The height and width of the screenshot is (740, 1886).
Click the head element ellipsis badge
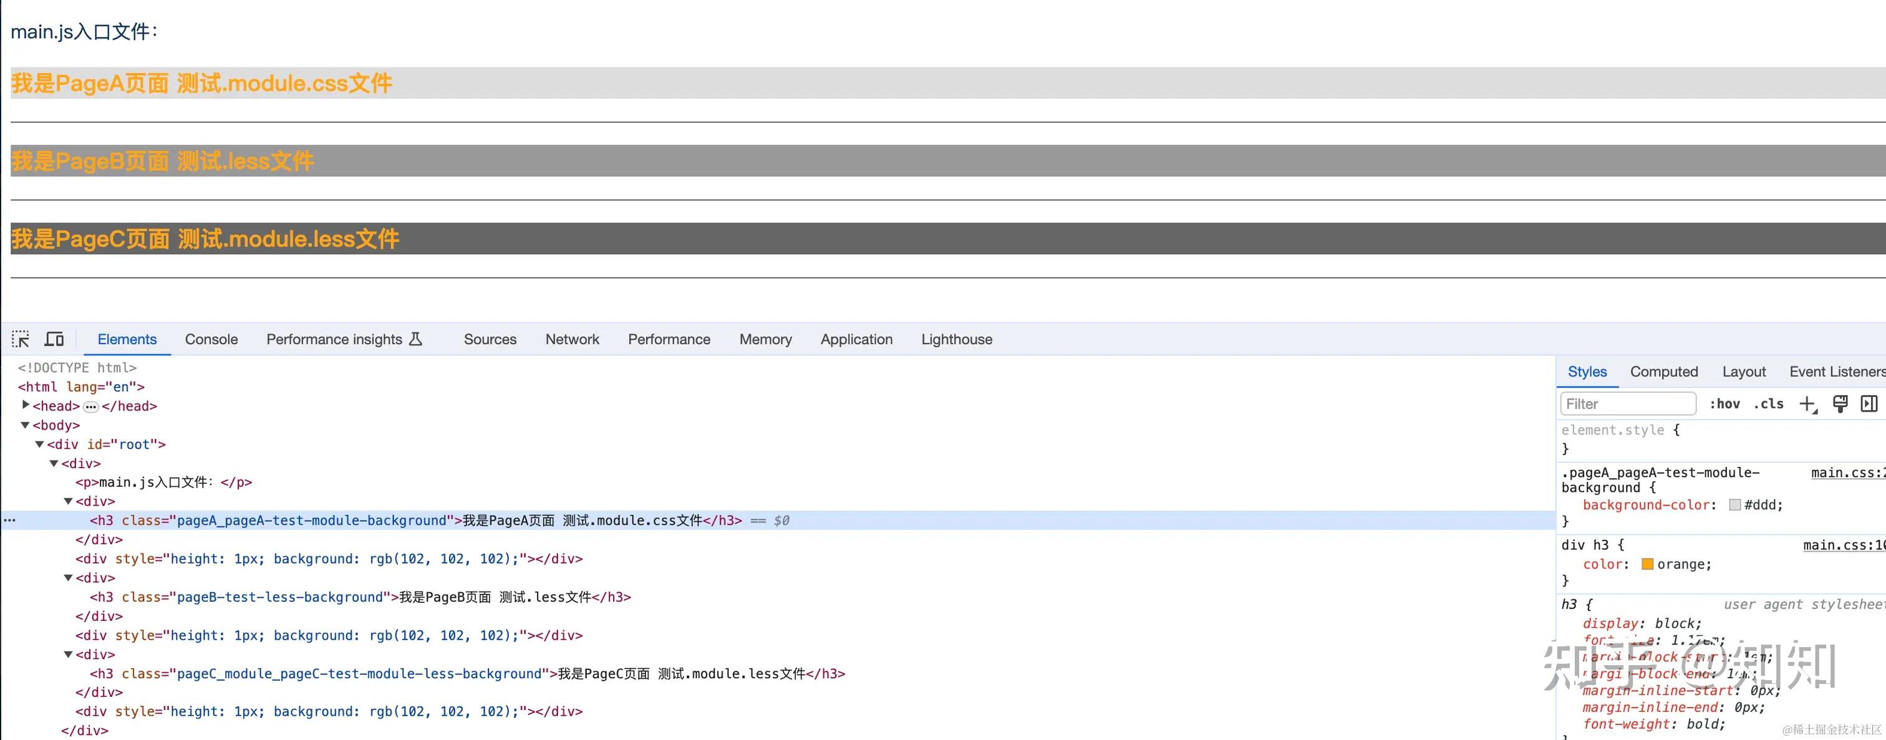point(91,406)
